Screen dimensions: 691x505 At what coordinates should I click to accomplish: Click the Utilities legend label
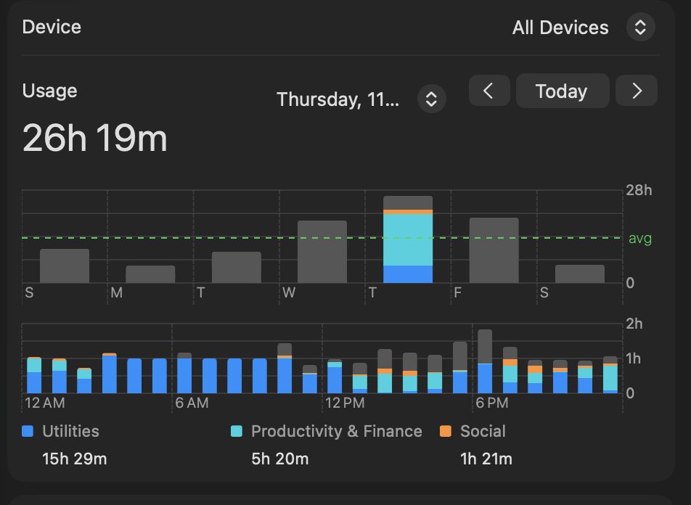pos(70,431)
